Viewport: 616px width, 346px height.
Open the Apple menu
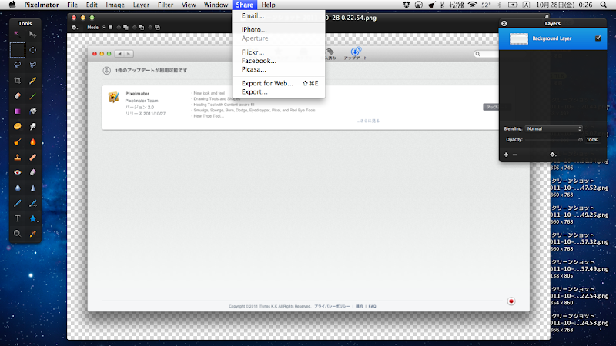coord(12,5)
